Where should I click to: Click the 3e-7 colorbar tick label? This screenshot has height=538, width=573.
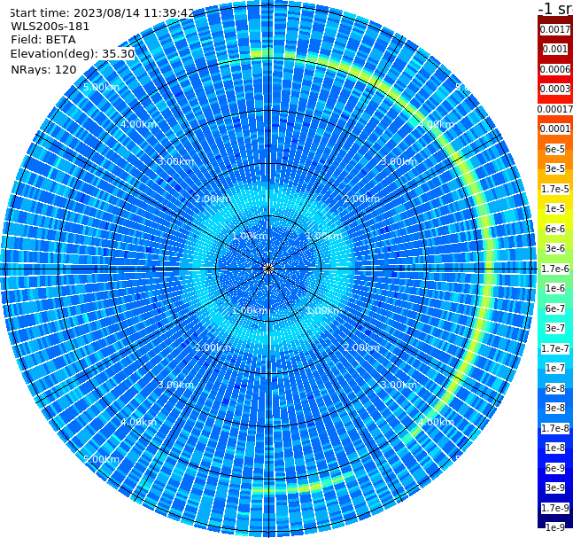tap(555, 328)
